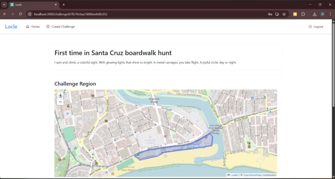Zoom out the map with minus button
The width and height of the screenshot is (335, 179).
[x=60, y=102]
